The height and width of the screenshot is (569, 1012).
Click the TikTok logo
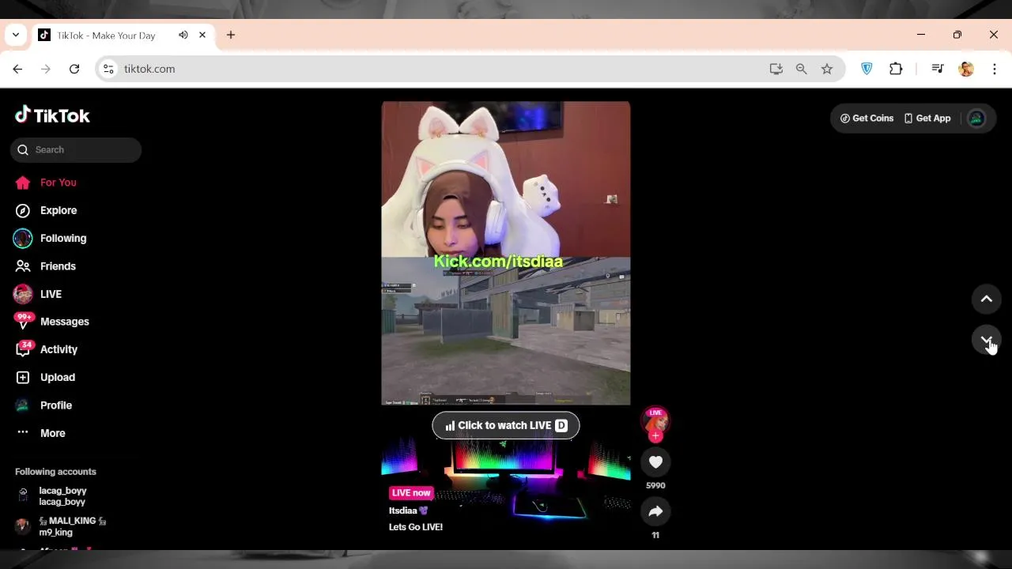point(52,115)
